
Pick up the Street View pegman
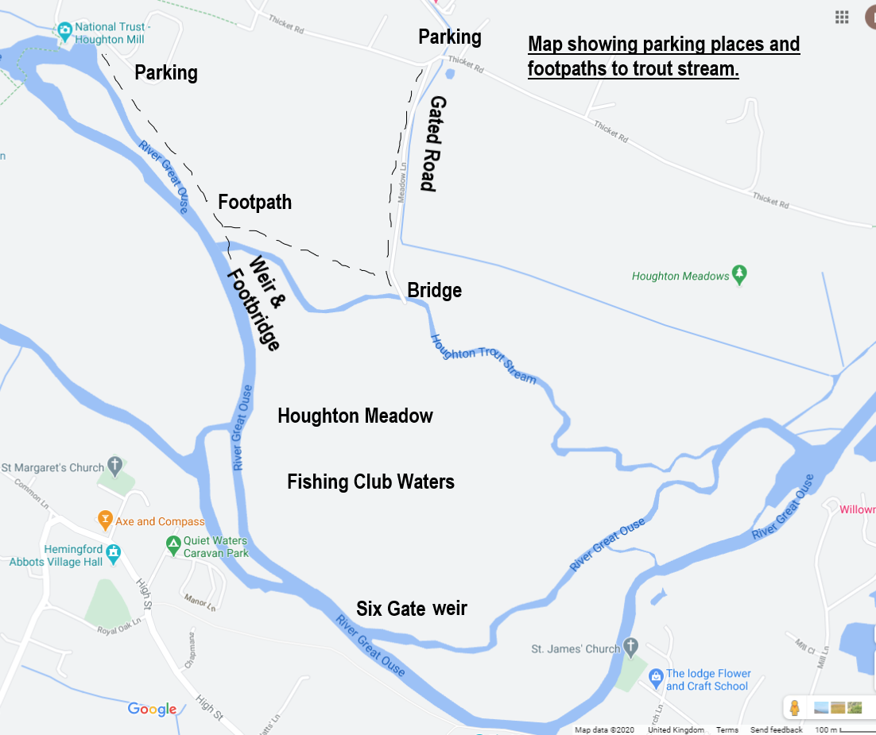coord(794,708)
